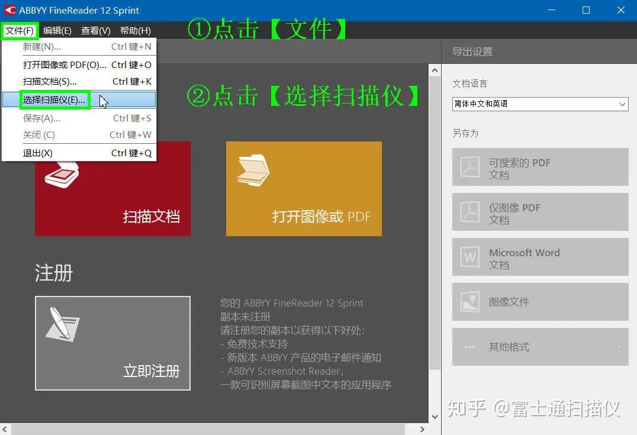Save as 仅图像 PDF 文档
This screenshot has width=637, height=435.
pos(541,212)
